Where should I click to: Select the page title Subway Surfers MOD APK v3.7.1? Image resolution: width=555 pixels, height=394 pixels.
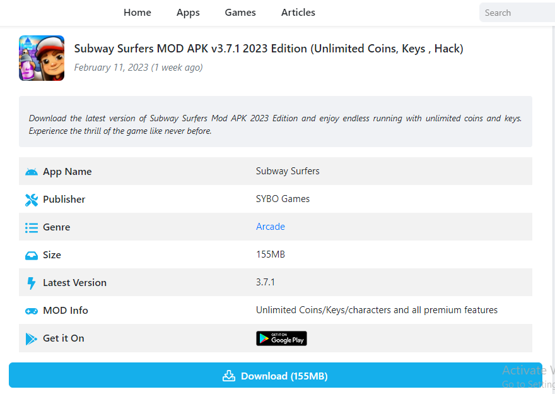tap(269, 49)
